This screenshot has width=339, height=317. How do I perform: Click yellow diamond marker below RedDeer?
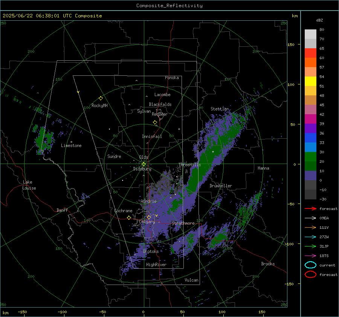tap(155, 123)
